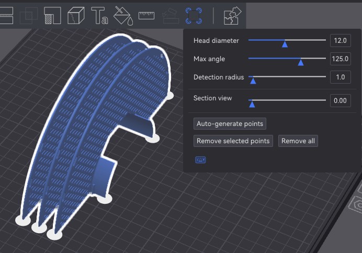Screen dimensions: 362x253
Task: Click the Head diameter slider handle
Action: tap(285, 44)
